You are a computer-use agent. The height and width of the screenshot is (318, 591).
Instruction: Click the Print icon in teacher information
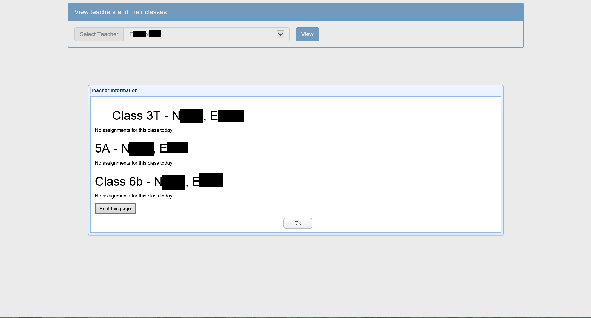(115, 208)
